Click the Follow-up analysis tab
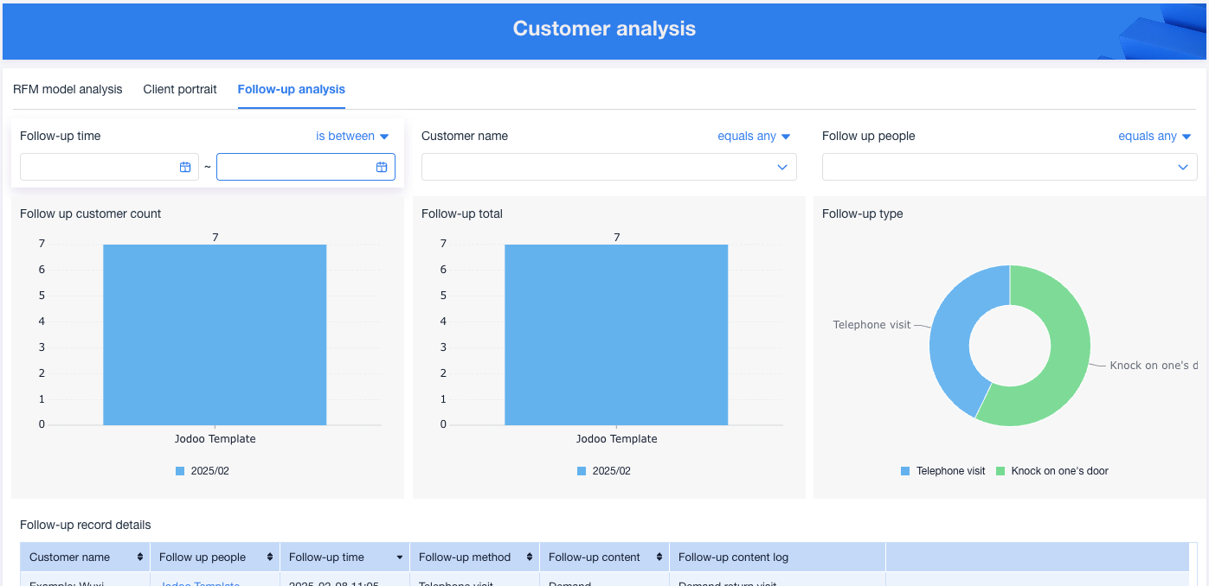 tap(291, 89)
